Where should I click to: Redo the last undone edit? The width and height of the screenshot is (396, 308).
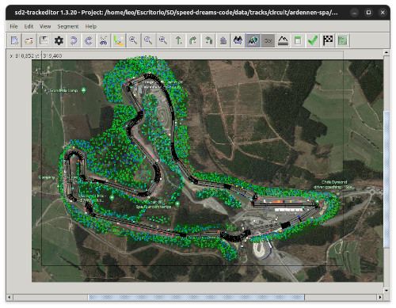[89, 40]
